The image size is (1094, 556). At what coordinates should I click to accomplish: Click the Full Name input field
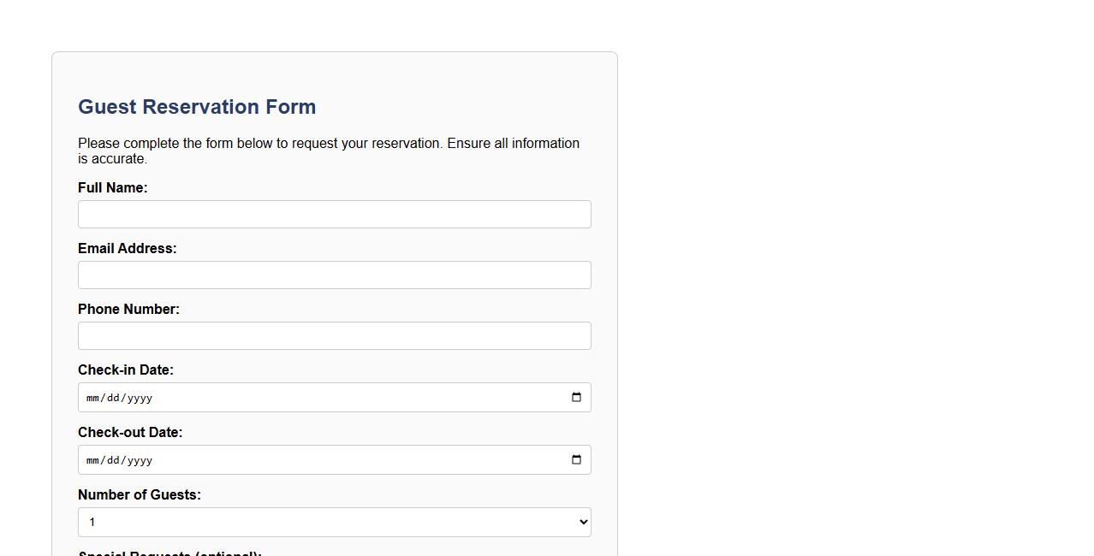(x=334, y=214)
